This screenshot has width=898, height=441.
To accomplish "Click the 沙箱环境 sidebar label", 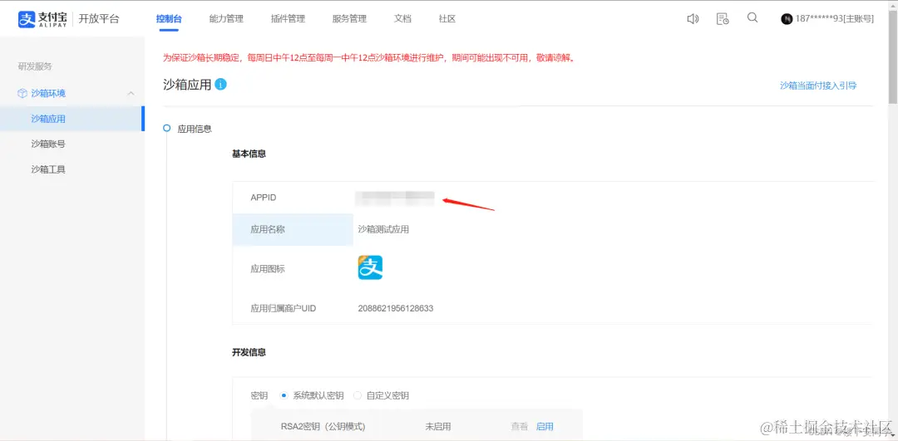I will 48,93.
